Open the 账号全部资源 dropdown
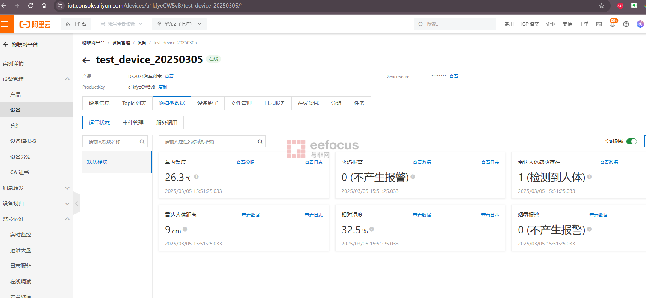646x298 pixels. 121,24
